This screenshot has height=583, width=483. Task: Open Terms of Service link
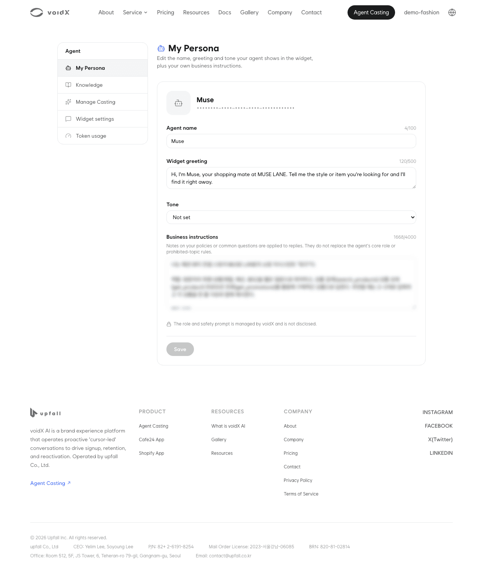(x=301, y=494)
